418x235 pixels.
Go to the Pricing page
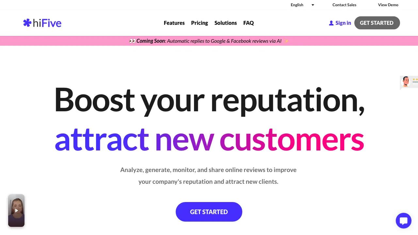point(200,23)
